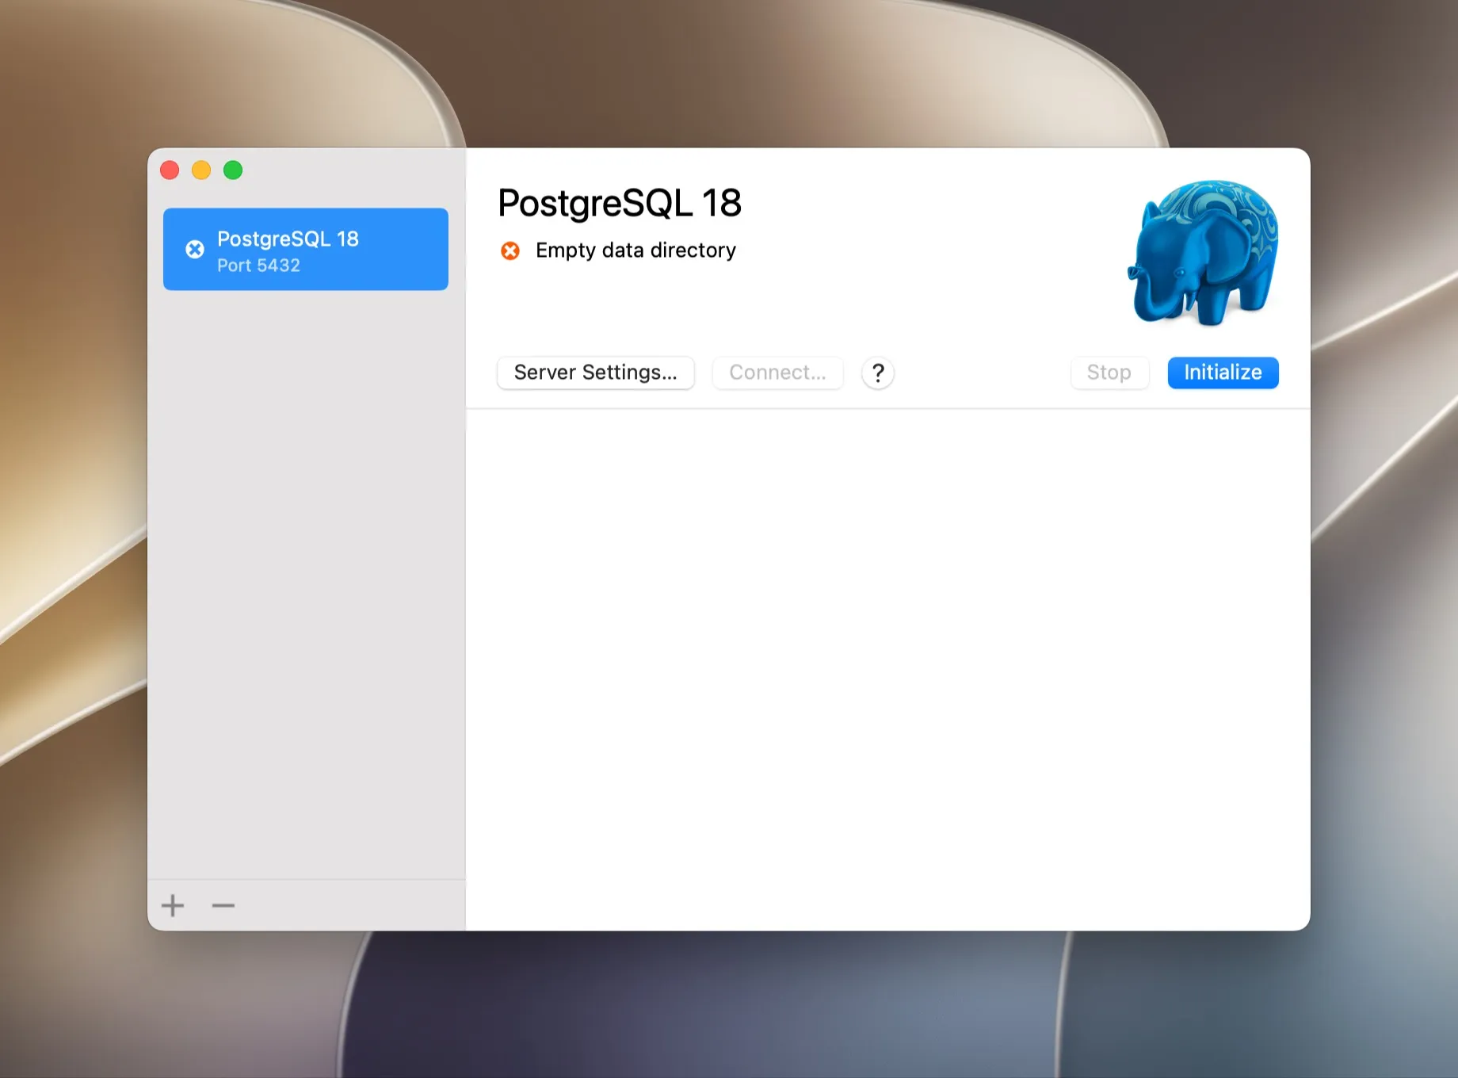
Task: Select PostgreSQL 18 server in sidebar
Action: tap(306, 249)
